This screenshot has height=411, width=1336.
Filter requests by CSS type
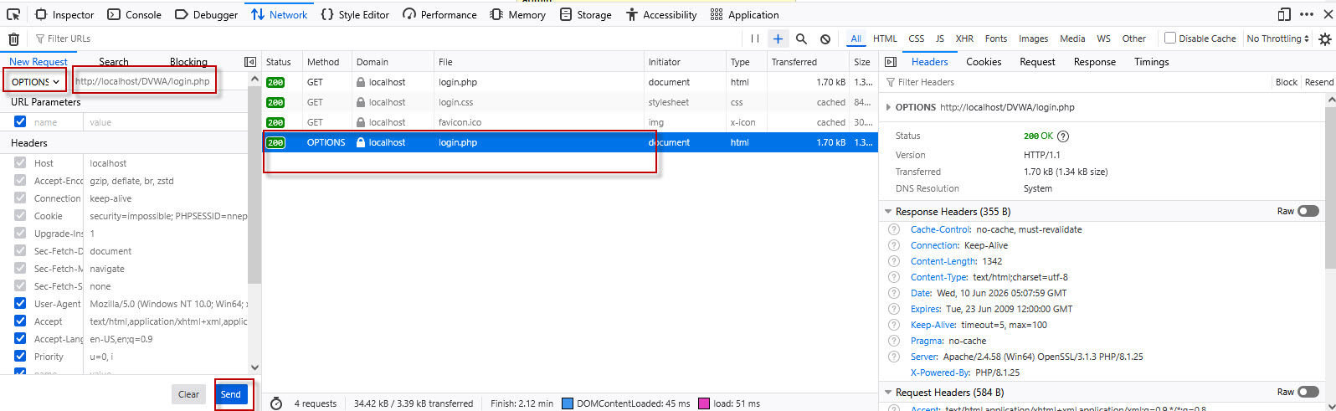tap(917, 39)
